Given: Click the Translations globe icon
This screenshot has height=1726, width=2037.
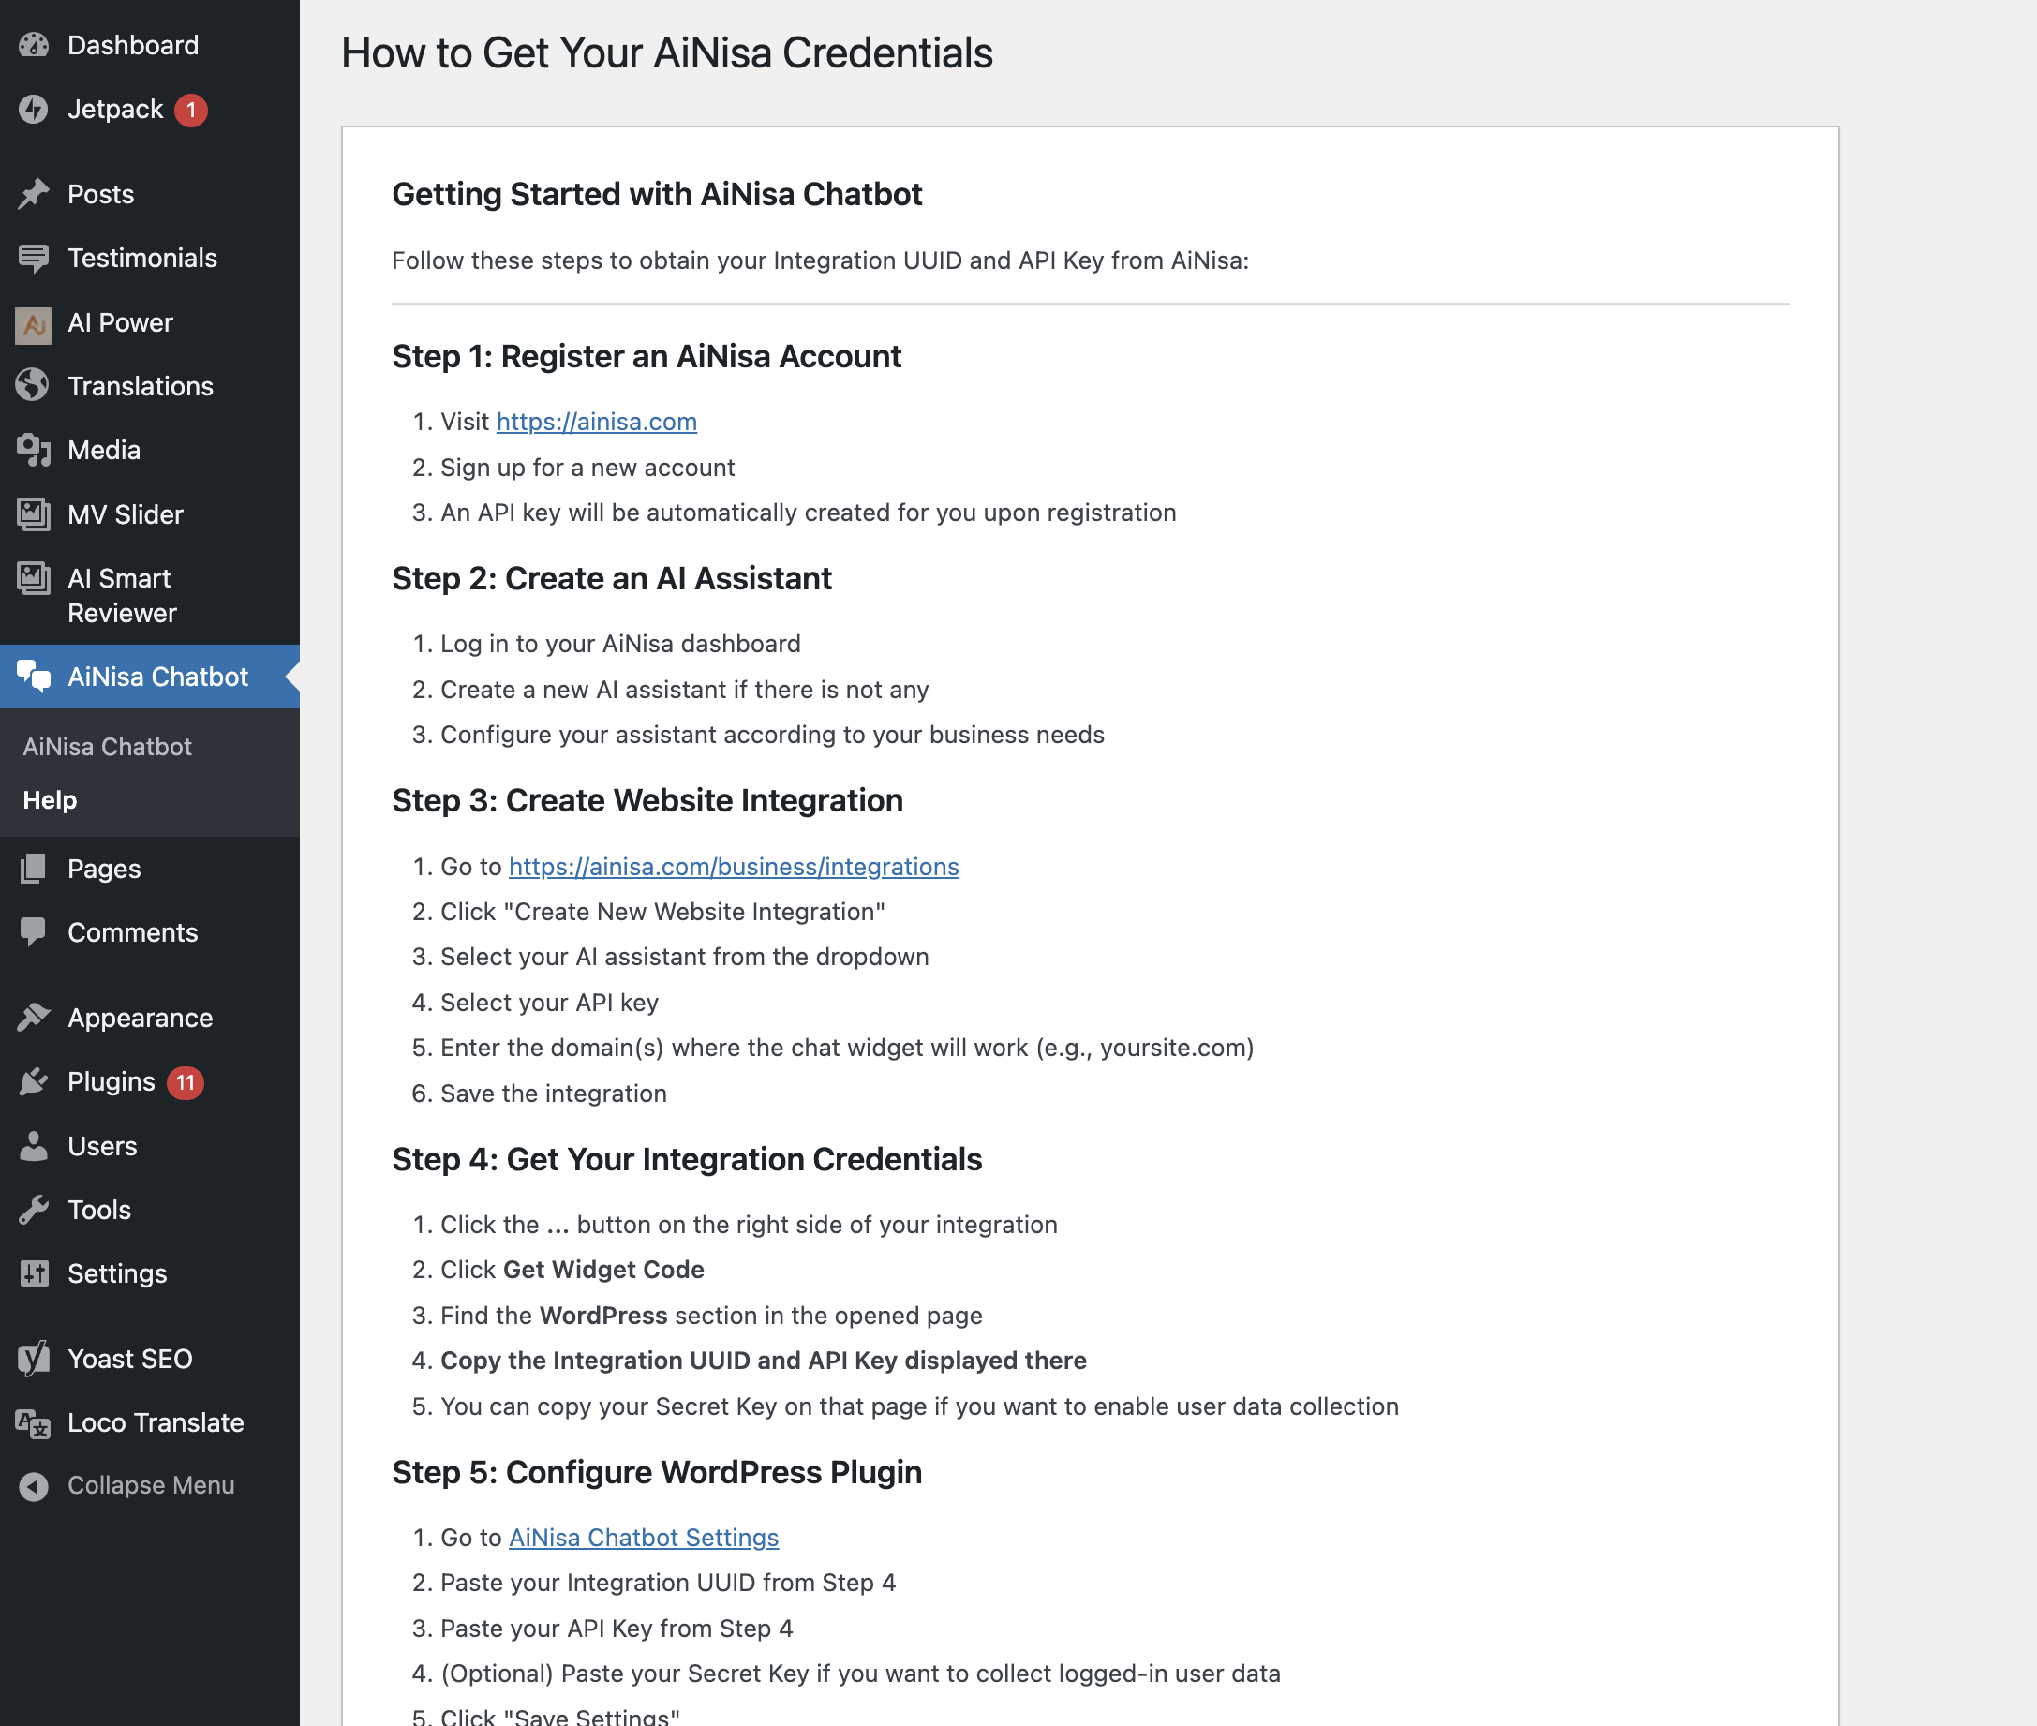Looking at the screenshot, I should pyautogui.click(x=34, y=385).
